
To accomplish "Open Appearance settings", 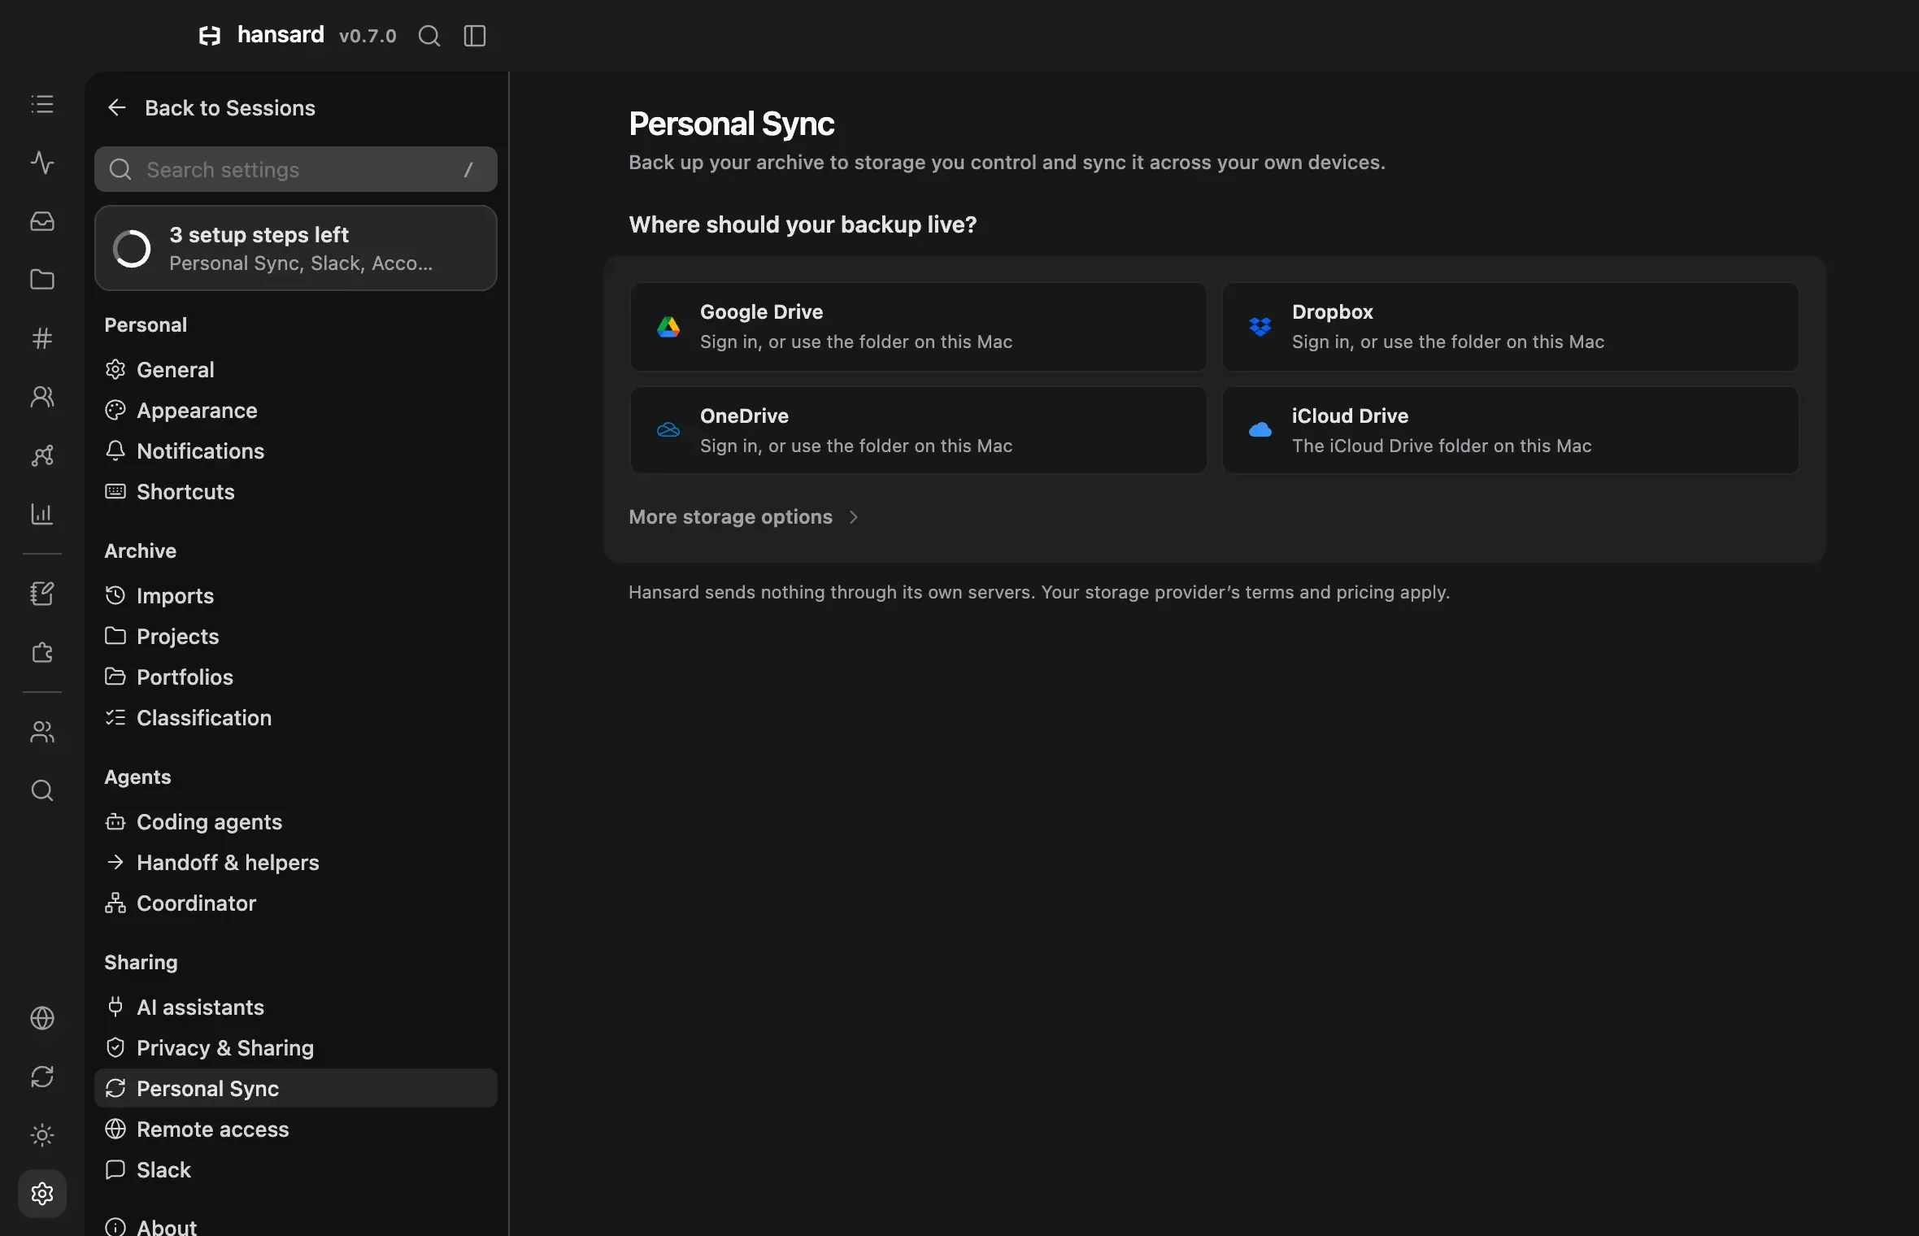I will (296, 411).
